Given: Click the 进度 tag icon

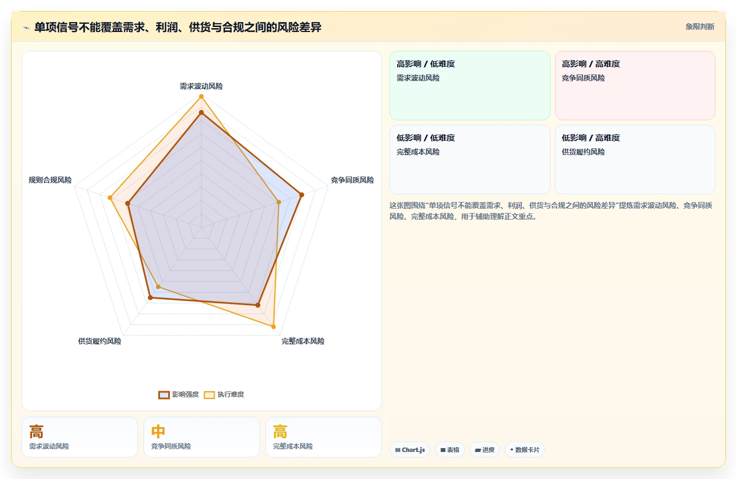Looking at the screenshot, I should 478,450.
